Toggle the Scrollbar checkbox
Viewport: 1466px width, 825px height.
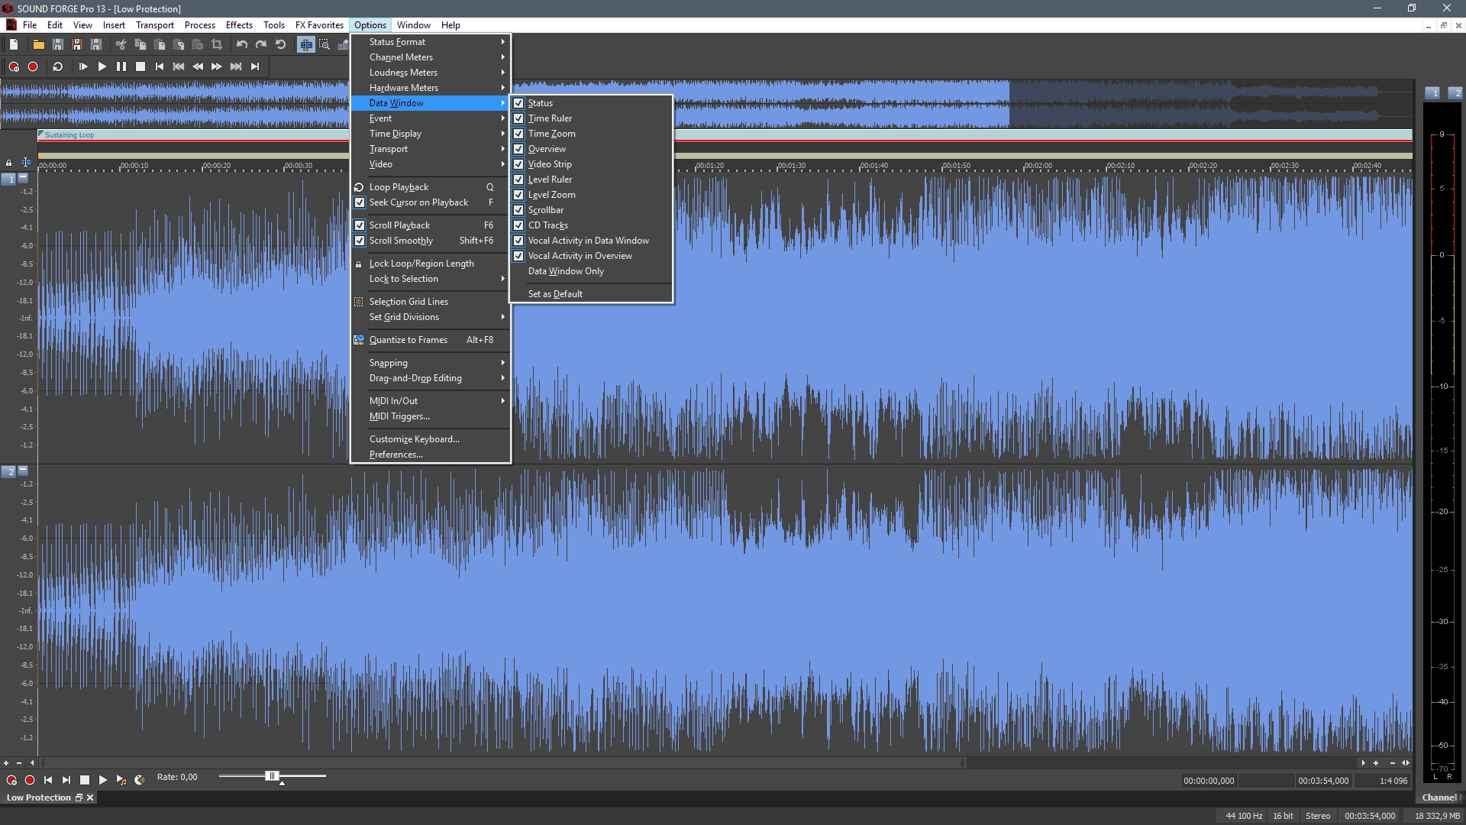coord(518,210)
